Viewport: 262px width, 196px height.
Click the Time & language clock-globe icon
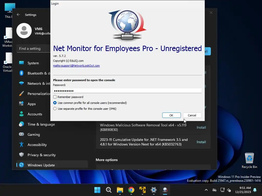tap(21, 124)
